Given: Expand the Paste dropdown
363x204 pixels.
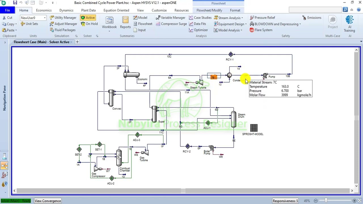Looking at the screenshot, I should pos(16,30).
